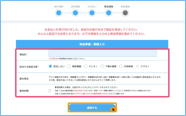The image size is (186, 116).
Task: Click the 取引情報 step circle
Action: 59,13
